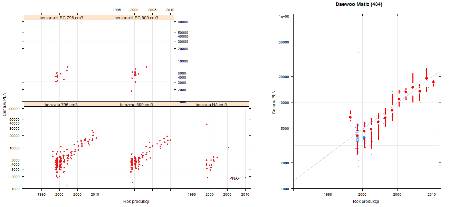Click the "10000" y-axis tick on the Daewoo Matiz chart
Screen dimensions: 449x207
click(284, 102)
